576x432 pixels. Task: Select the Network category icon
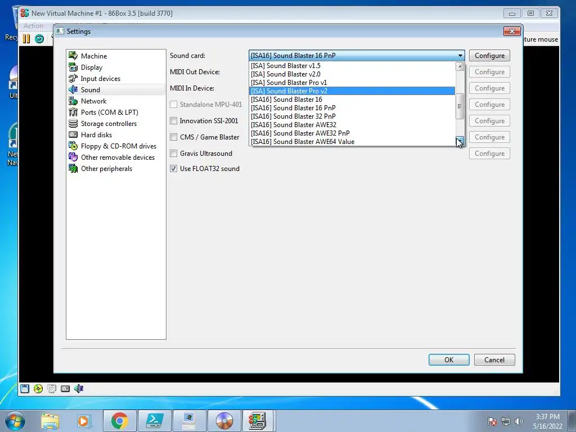click(x=73, y=101)
